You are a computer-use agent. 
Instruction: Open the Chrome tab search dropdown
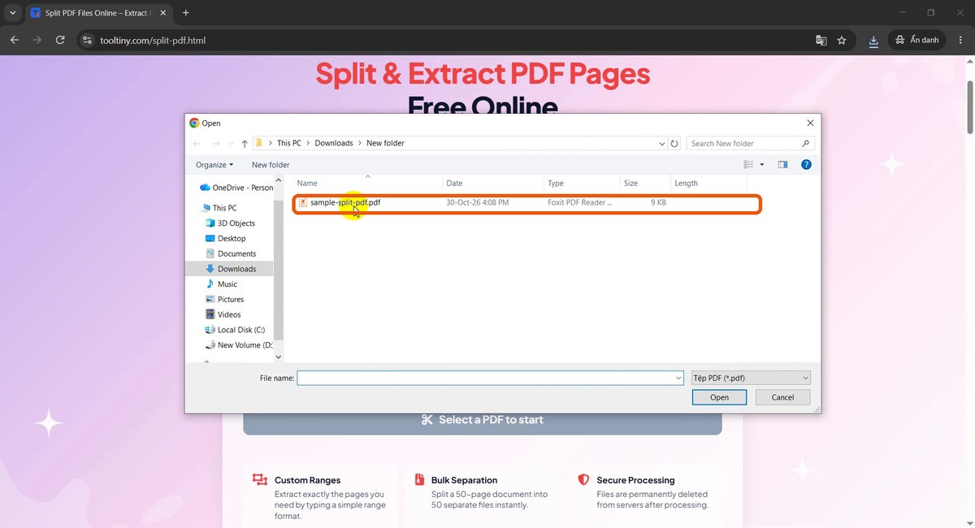[12, 13]
